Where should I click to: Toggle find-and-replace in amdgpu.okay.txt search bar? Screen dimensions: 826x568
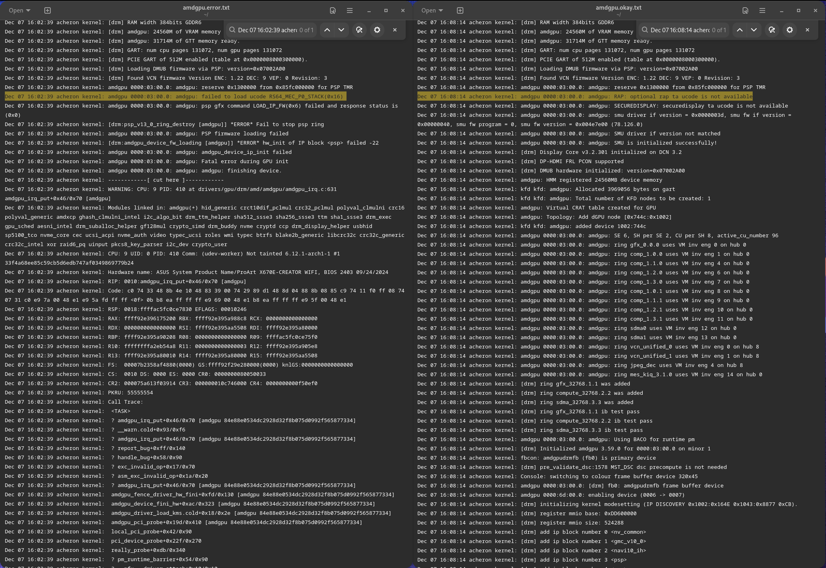[x=772, y=30]
